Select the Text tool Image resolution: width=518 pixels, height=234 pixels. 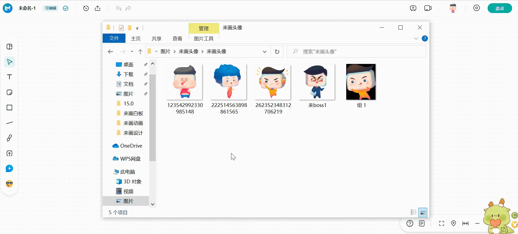point(9,77)
